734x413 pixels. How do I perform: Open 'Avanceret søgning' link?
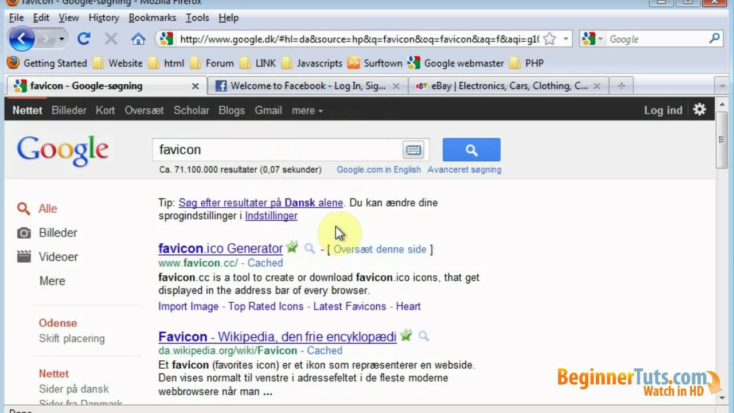click(x=464, y=170)
